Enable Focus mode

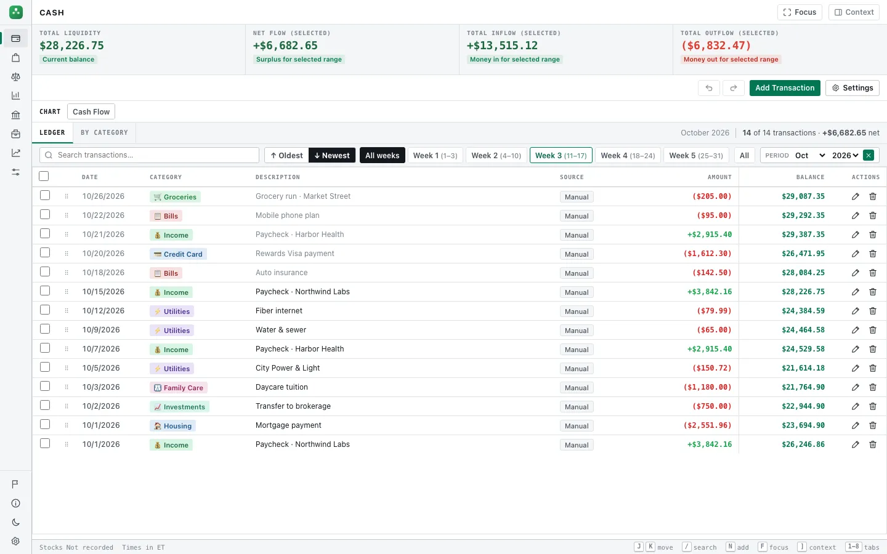click(800, 12)
